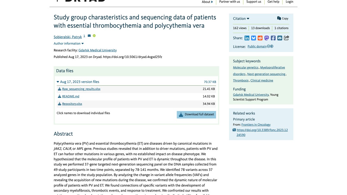Email author Sobieralski via envelope icon
347x195 pixels.
pos(89,36)
